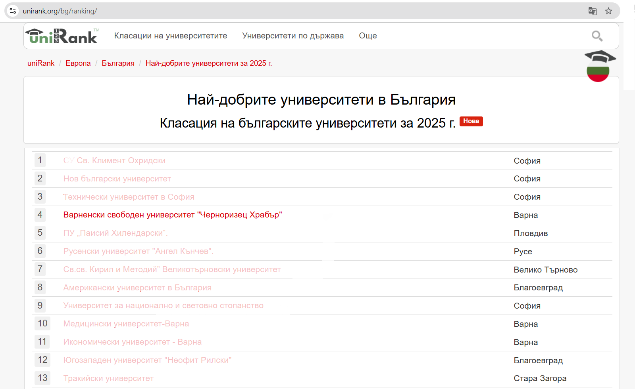Open 'ПУ Паисий Хилендарски' link

coord(115,233)
